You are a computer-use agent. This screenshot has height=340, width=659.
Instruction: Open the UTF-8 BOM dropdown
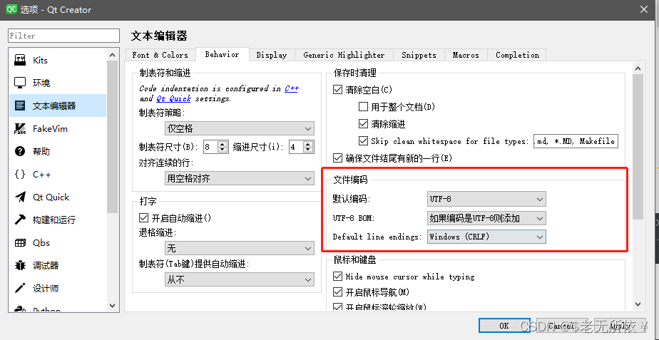tap(486, 218)
